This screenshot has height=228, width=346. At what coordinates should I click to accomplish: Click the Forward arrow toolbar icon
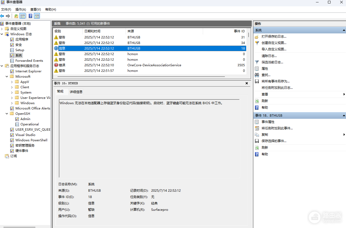[8, 16]
